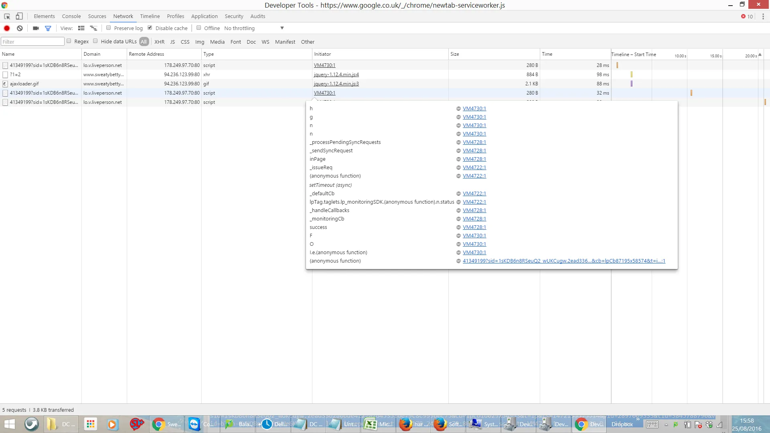
Task: Clear the network log
Action: pyautogui.click(x=20, y=28)
